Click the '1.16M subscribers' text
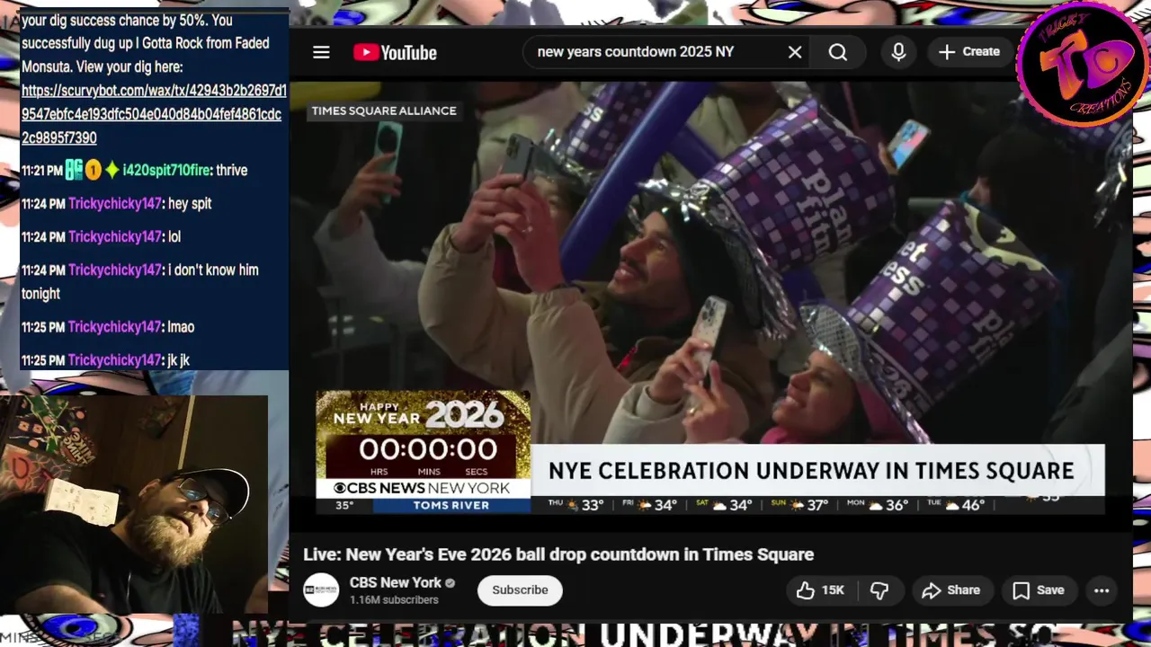Image resolution: width=1151 pixels, height=647 pixels. point(394,600)
